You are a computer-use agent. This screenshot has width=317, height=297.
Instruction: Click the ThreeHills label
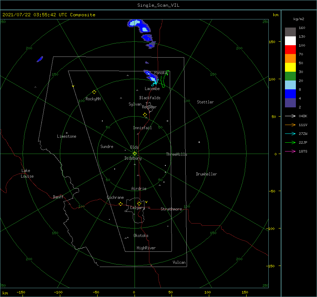pyautogui.click(x=177, y=154)
